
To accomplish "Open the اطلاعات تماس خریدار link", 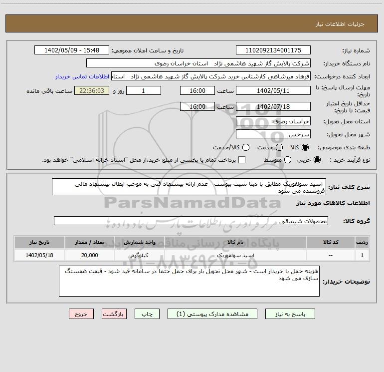I will pos(82,76).
